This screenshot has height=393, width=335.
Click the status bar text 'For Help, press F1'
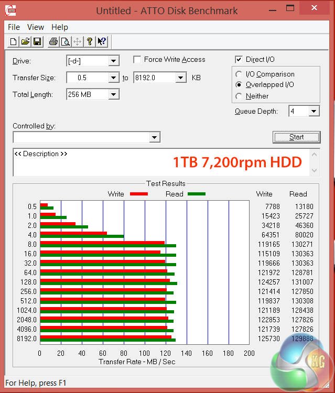[36, 383]
